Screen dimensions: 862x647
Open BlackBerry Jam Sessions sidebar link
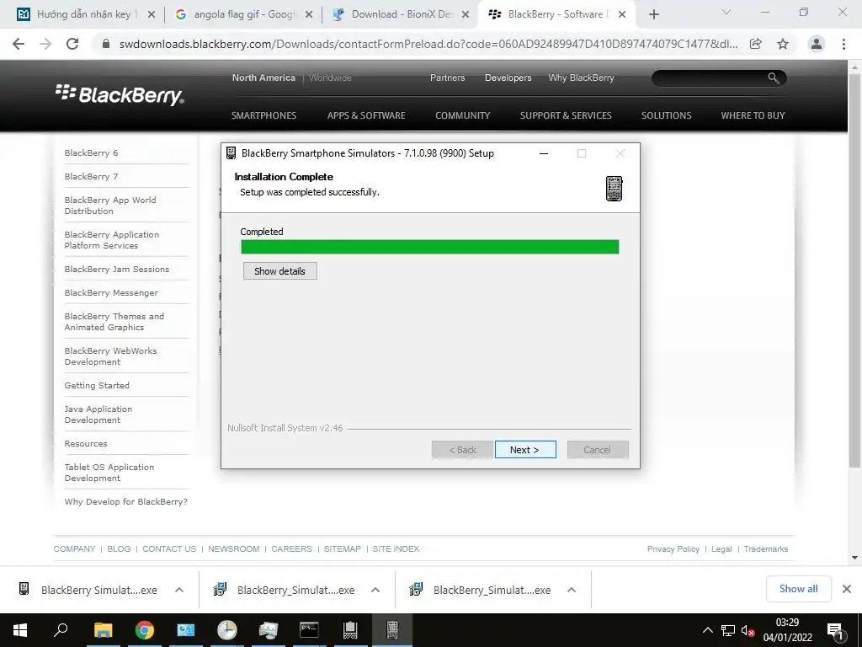[116, 269]
